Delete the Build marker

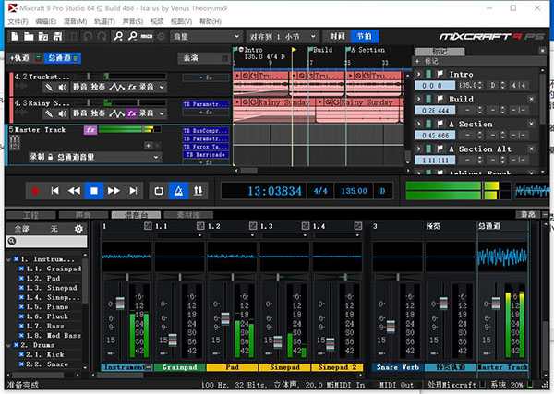(531, 100)
